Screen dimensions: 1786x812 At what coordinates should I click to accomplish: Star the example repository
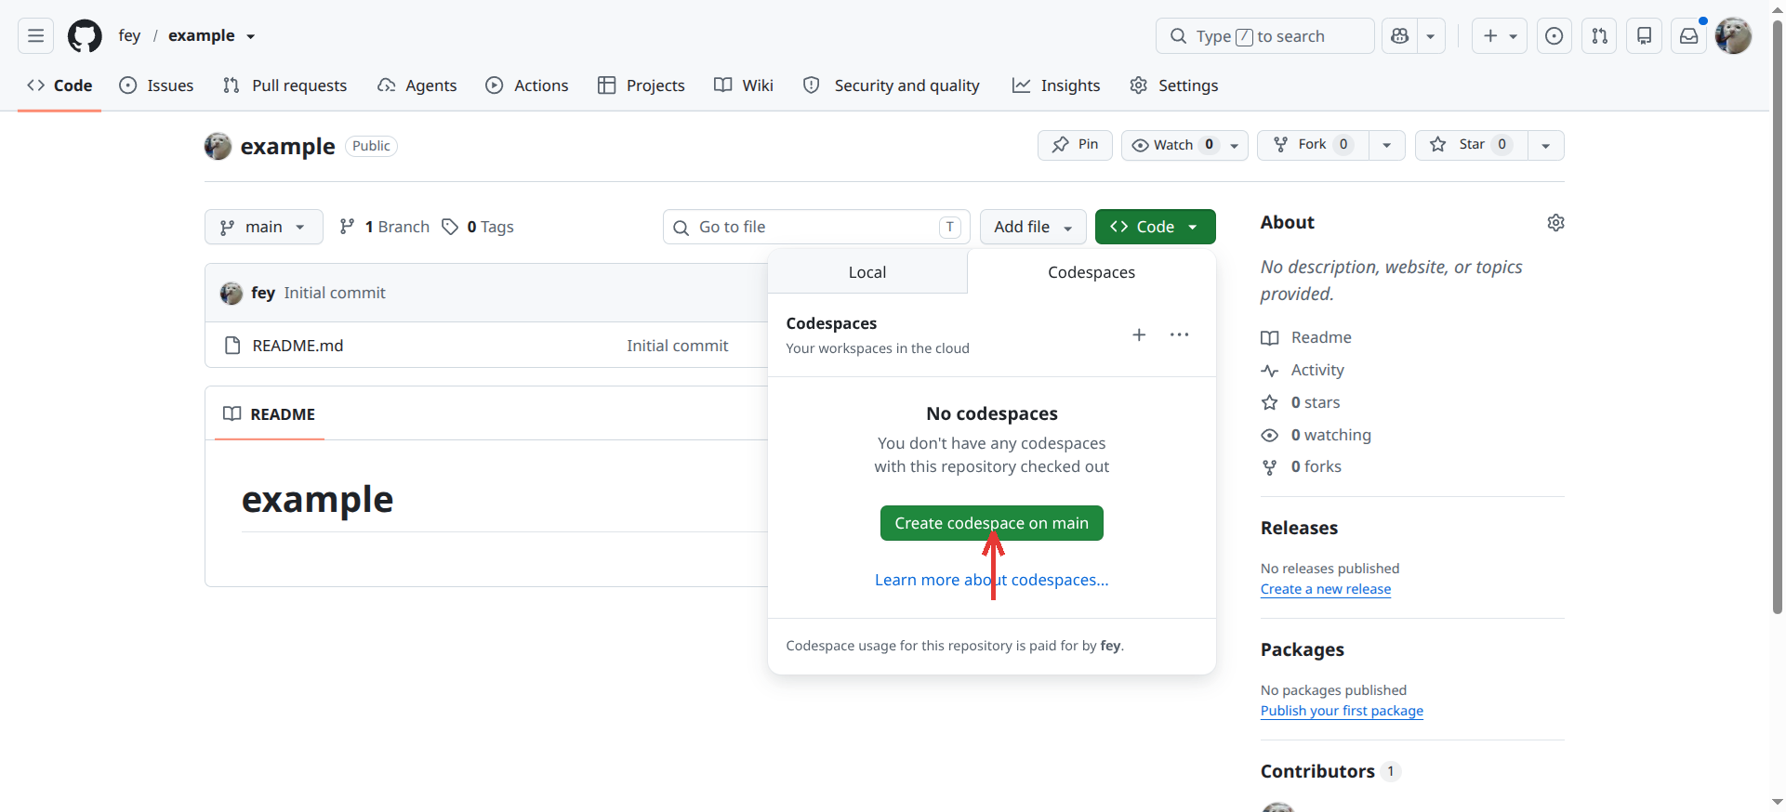(x=1472, y=145)
